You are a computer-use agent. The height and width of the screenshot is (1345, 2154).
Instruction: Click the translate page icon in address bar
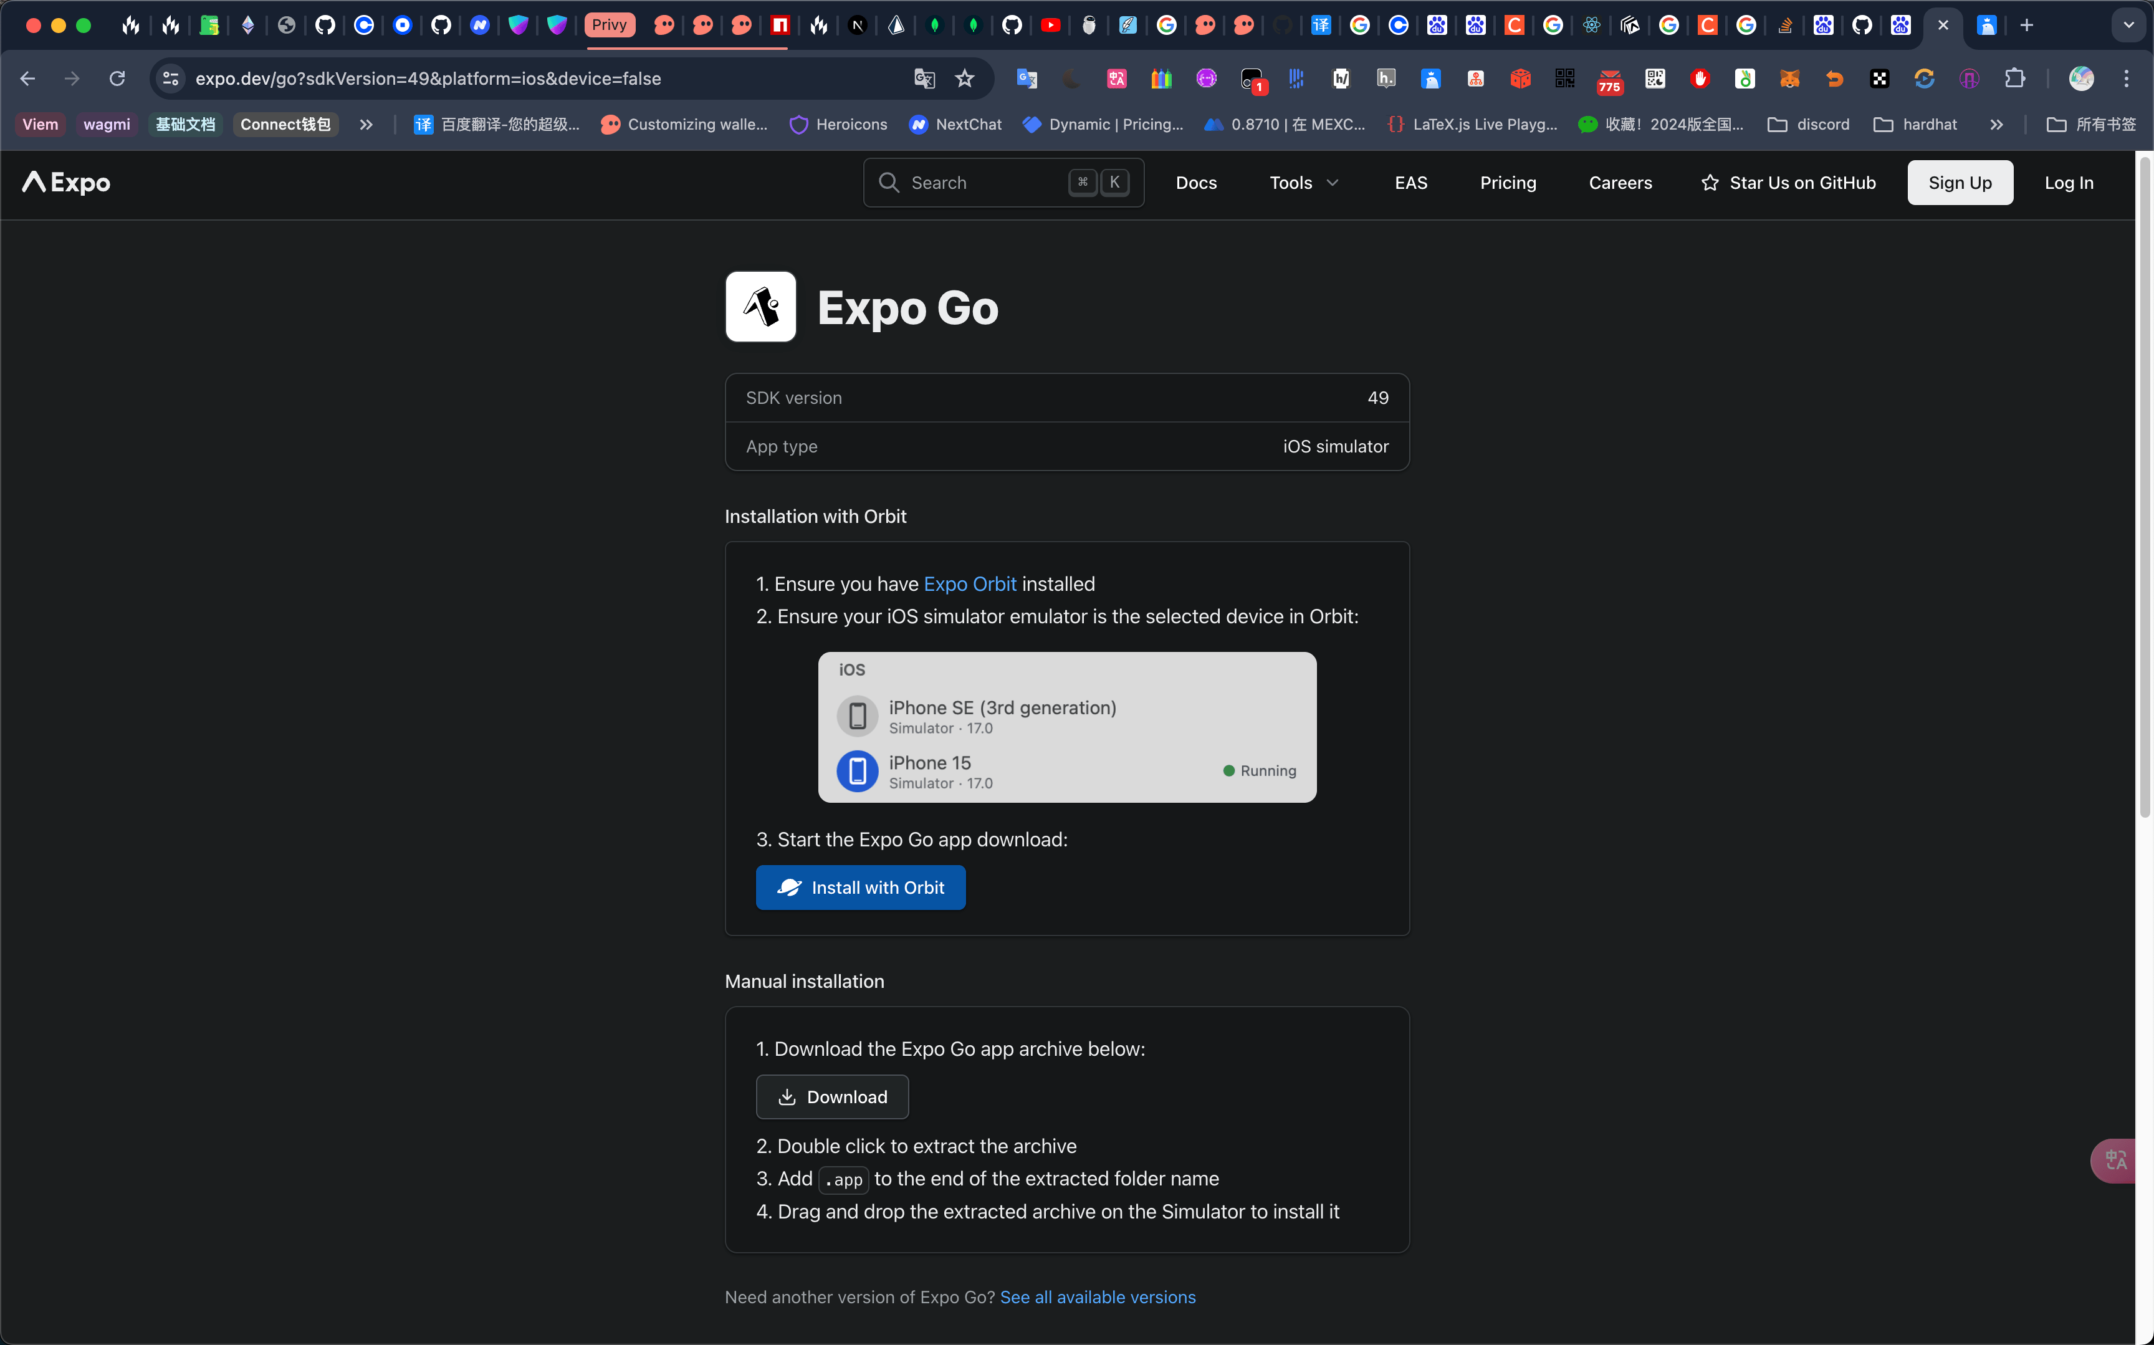click(x=924, y=79)
